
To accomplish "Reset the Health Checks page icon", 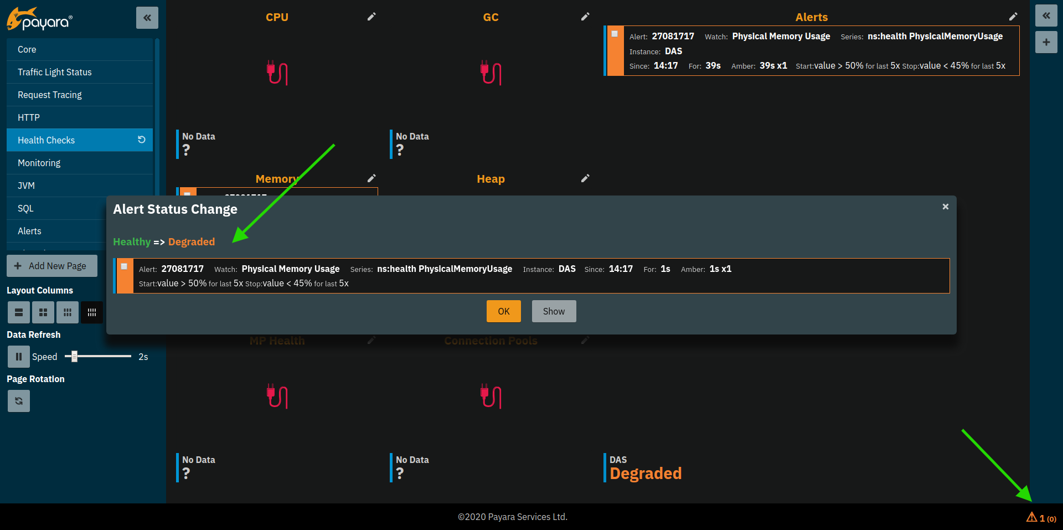I will tap(142, 140).
